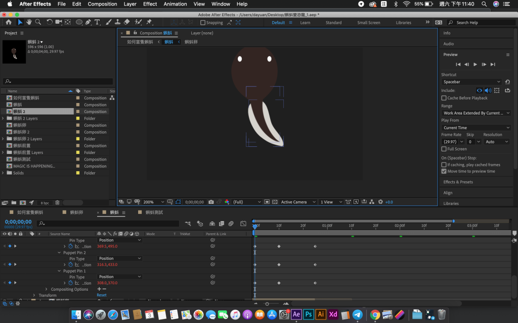Image resolution: width=518 pixels, height=323 pixels.
Task: Select the Unified Camera tool
Action: coord(59,22)
